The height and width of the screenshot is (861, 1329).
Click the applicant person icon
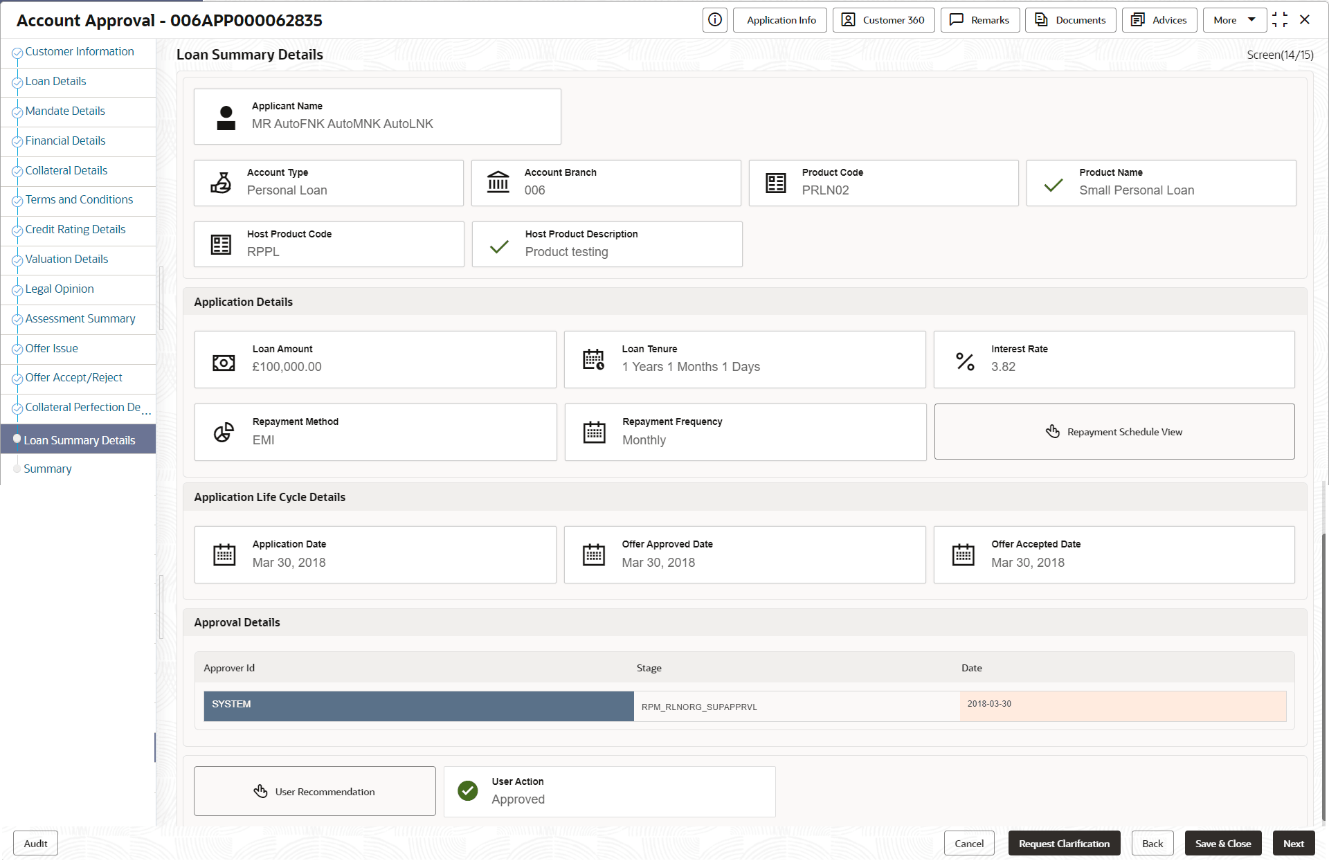pyautogui.click(x=226, y=118)
